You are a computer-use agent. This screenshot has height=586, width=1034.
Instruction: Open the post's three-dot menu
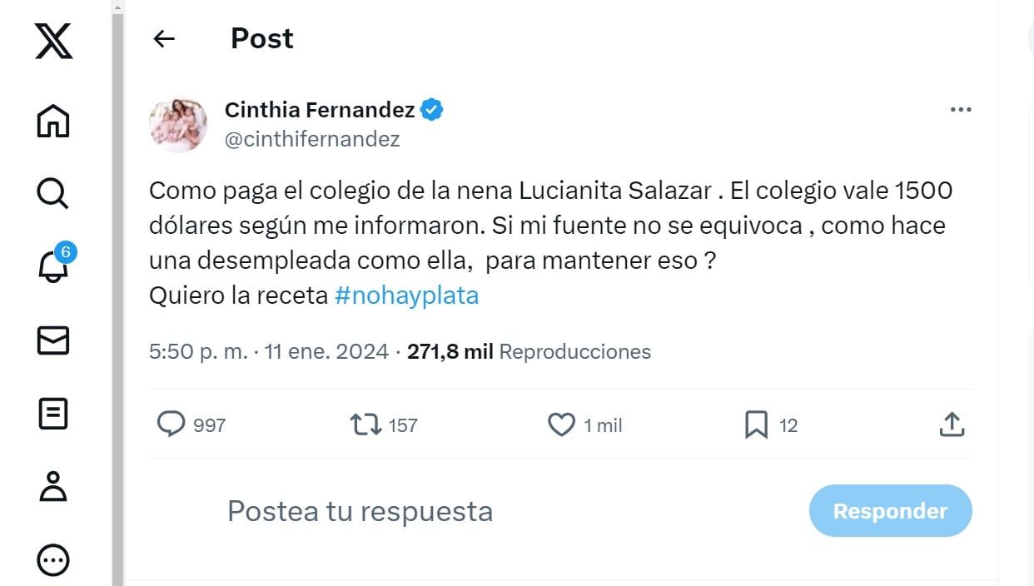(961, 109)
